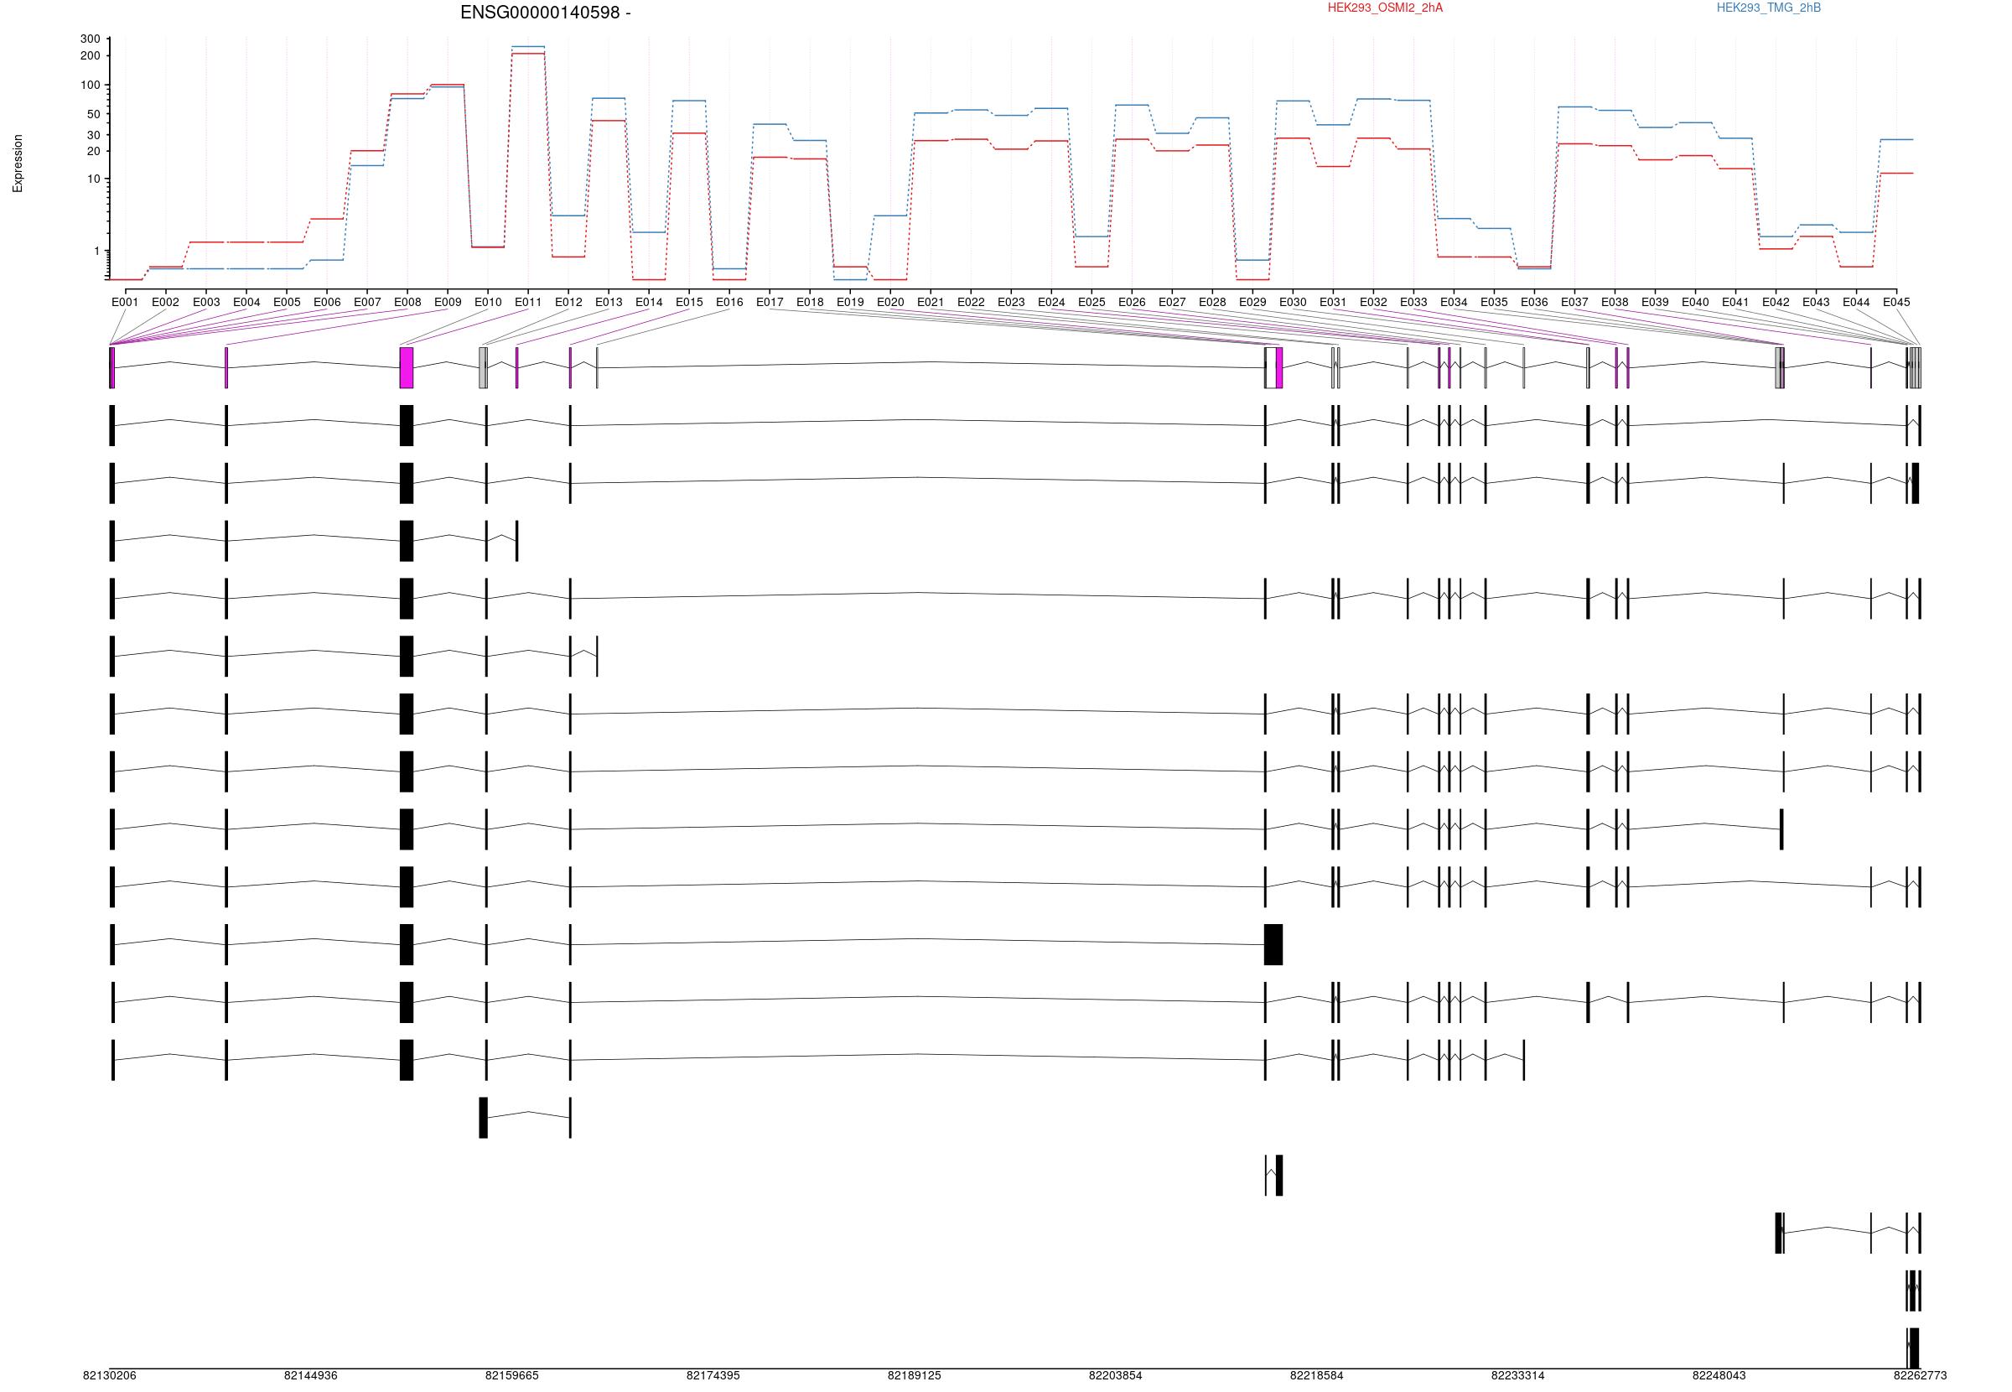Click genomic coordinate 82189125
Screen dimensions: 2012x1392
point(915,1375)
